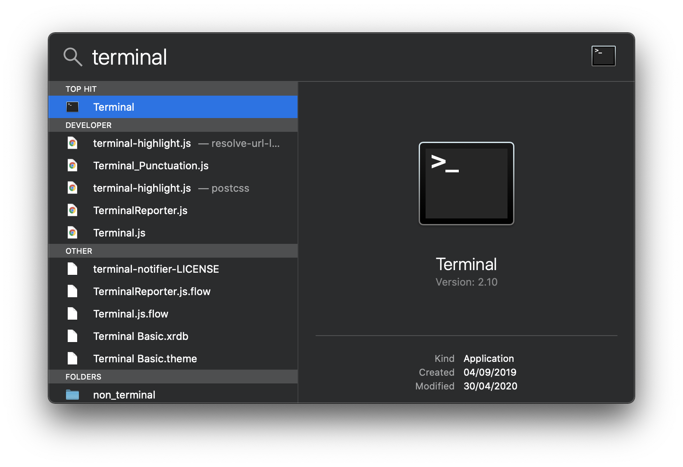Click the TerminalReporter.js file icon

click(72, 210)
